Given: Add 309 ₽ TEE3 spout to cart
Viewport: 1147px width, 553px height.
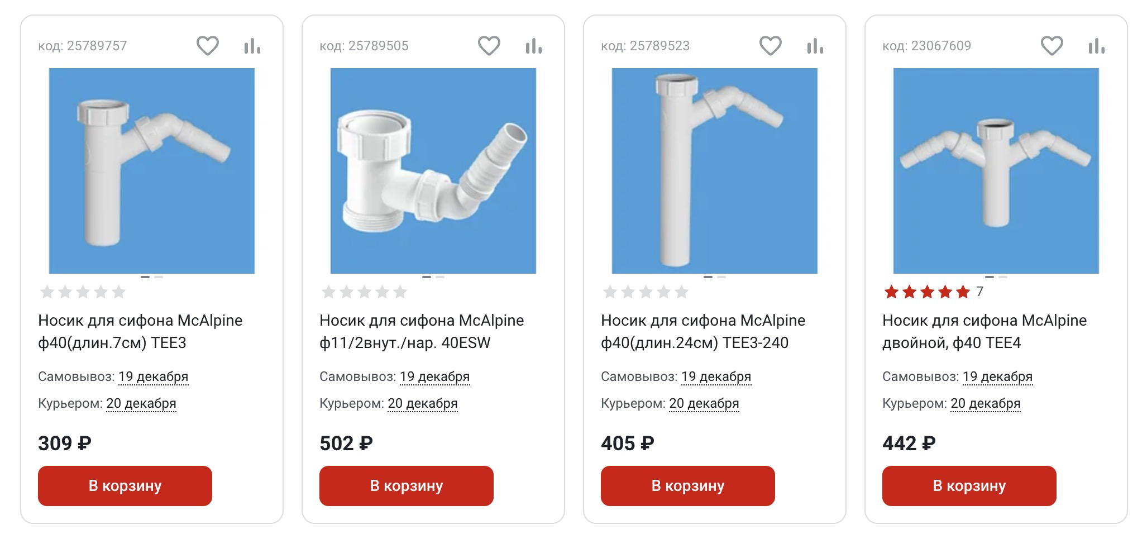Looking at the screenshot, I should [125, 486].
